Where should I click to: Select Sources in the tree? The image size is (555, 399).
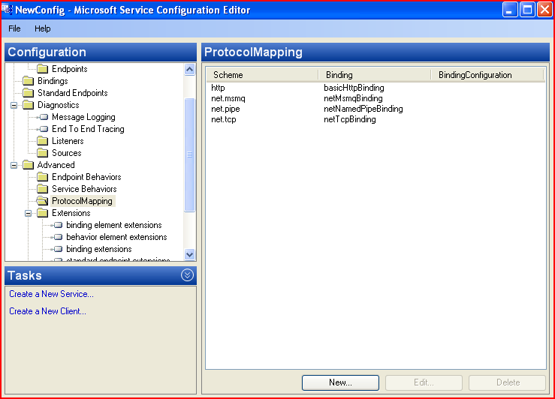click(67, 153)
